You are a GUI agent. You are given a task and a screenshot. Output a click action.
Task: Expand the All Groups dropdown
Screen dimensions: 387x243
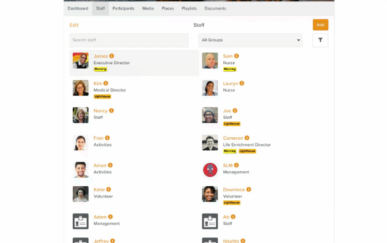[x=250, y=40]
